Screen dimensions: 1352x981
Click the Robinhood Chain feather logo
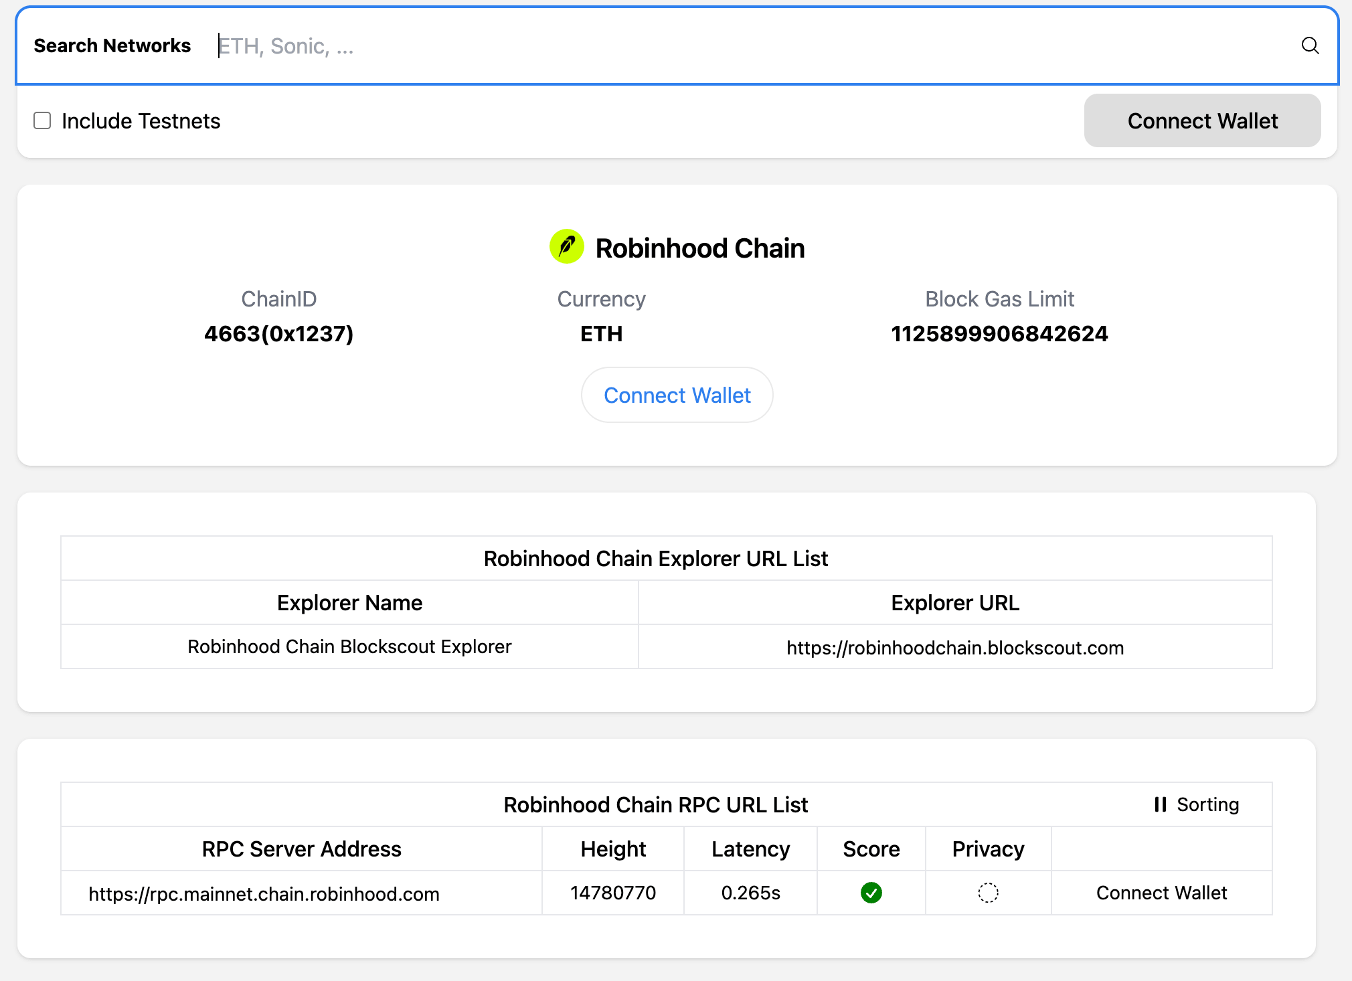click(x=567, y=247)
